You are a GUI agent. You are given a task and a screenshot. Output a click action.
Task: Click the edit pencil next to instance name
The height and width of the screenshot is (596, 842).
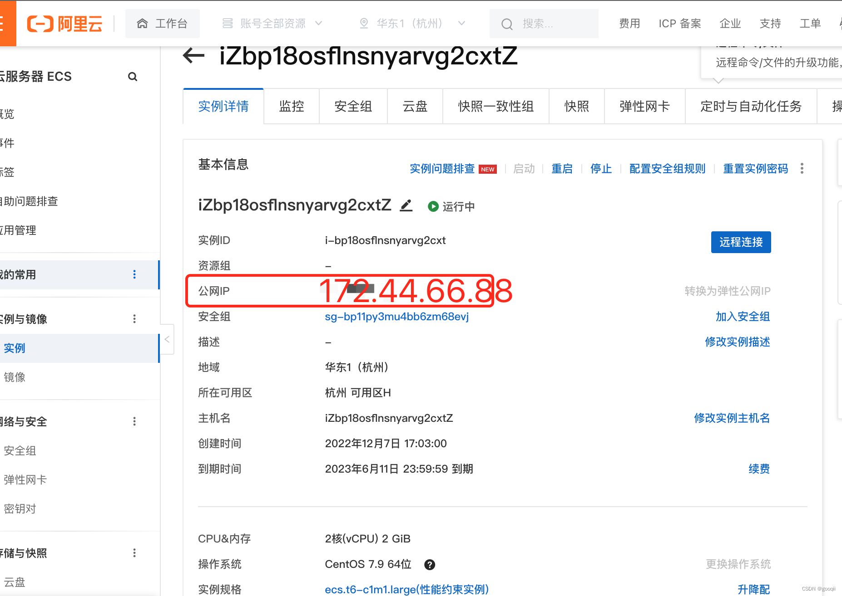(406, 205)
